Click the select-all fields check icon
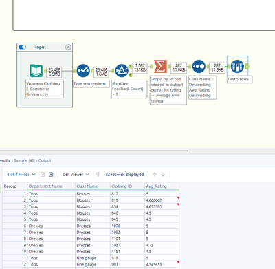This screenshot has height=269, width=275. click(x=43, y=175)
